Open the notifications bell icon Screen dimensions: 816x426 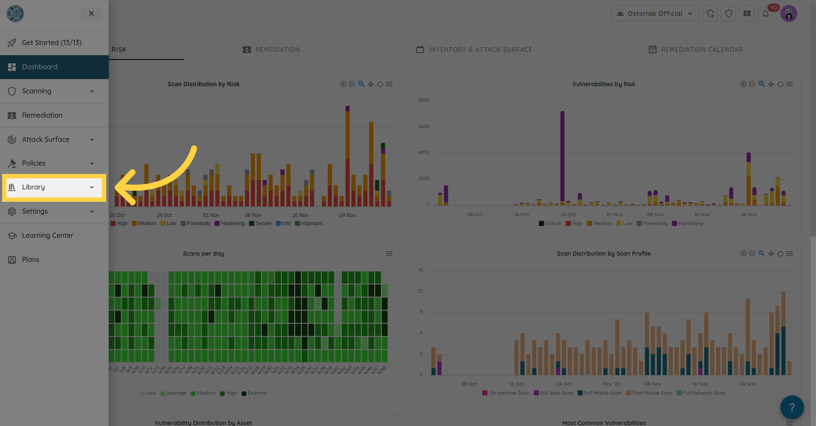pyautogui.click(x=765, y=14)
